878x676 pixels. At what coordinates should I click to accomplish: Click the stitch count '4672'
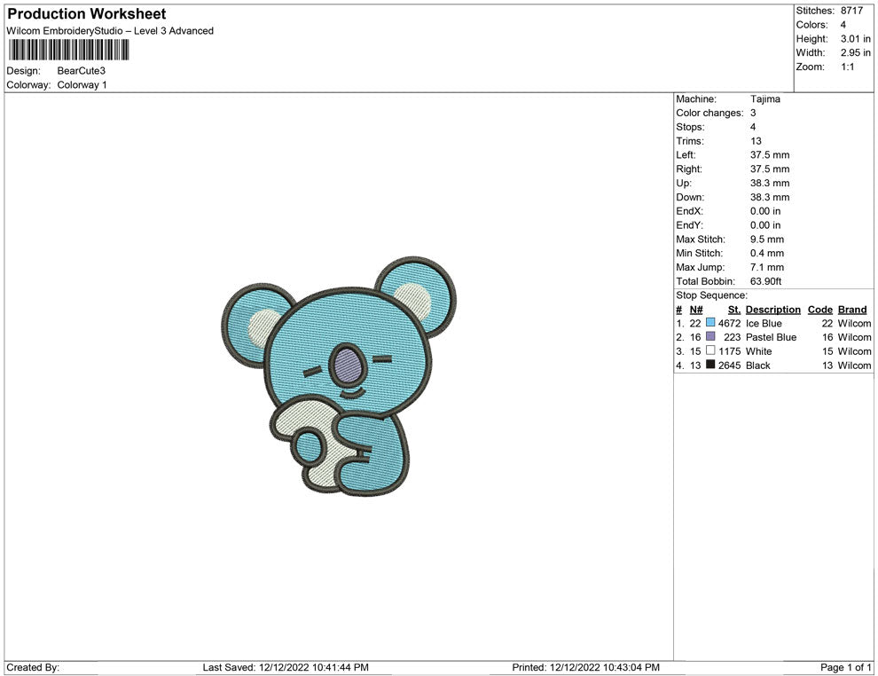click(729, 323)
